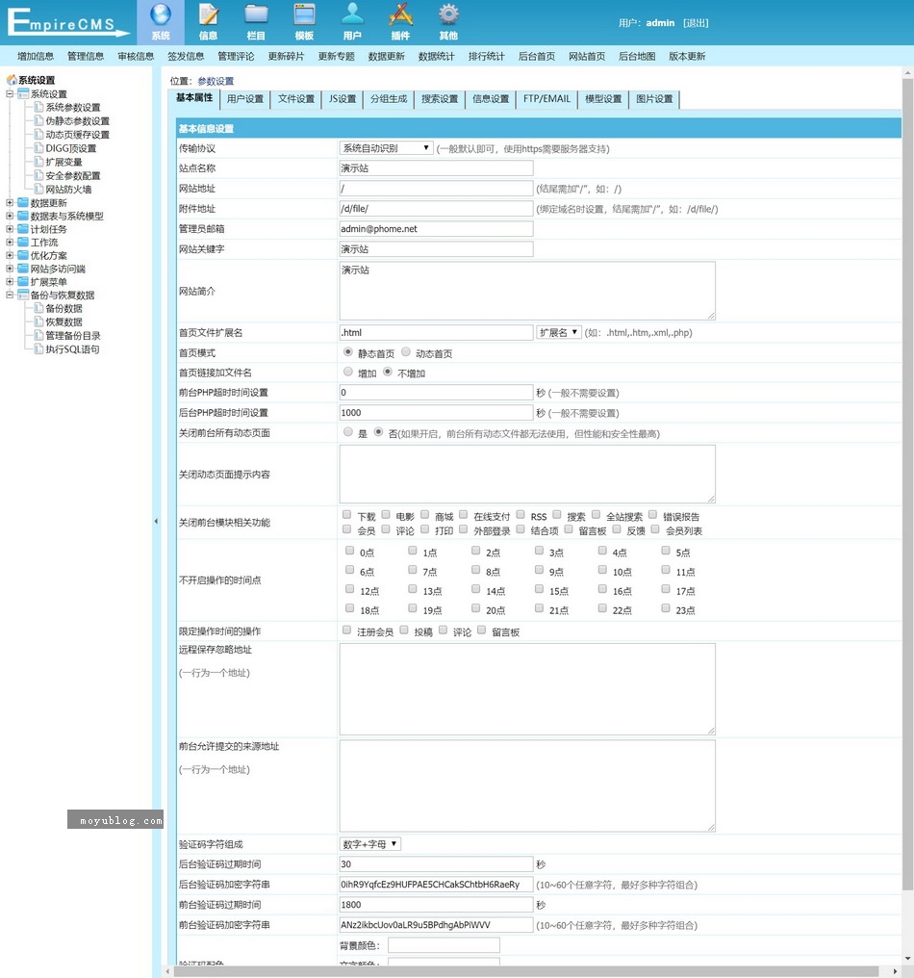Open the 插件 plugin icon
Viewport: 914px width, 978px height.
pos(400,15)
